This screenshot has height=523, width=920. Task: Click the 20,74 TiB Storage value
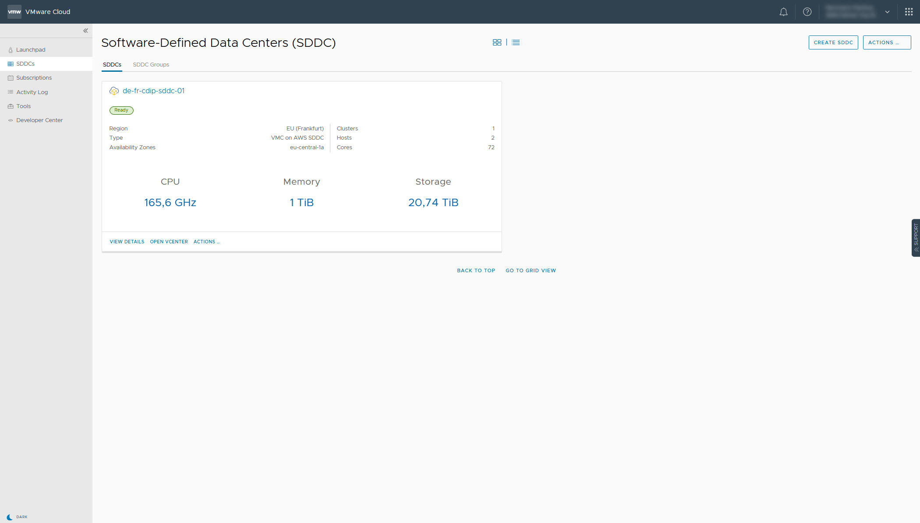point(433,203)
